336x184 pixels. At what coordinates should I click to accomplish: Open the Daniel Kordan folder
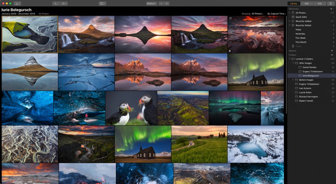[309, 67]
